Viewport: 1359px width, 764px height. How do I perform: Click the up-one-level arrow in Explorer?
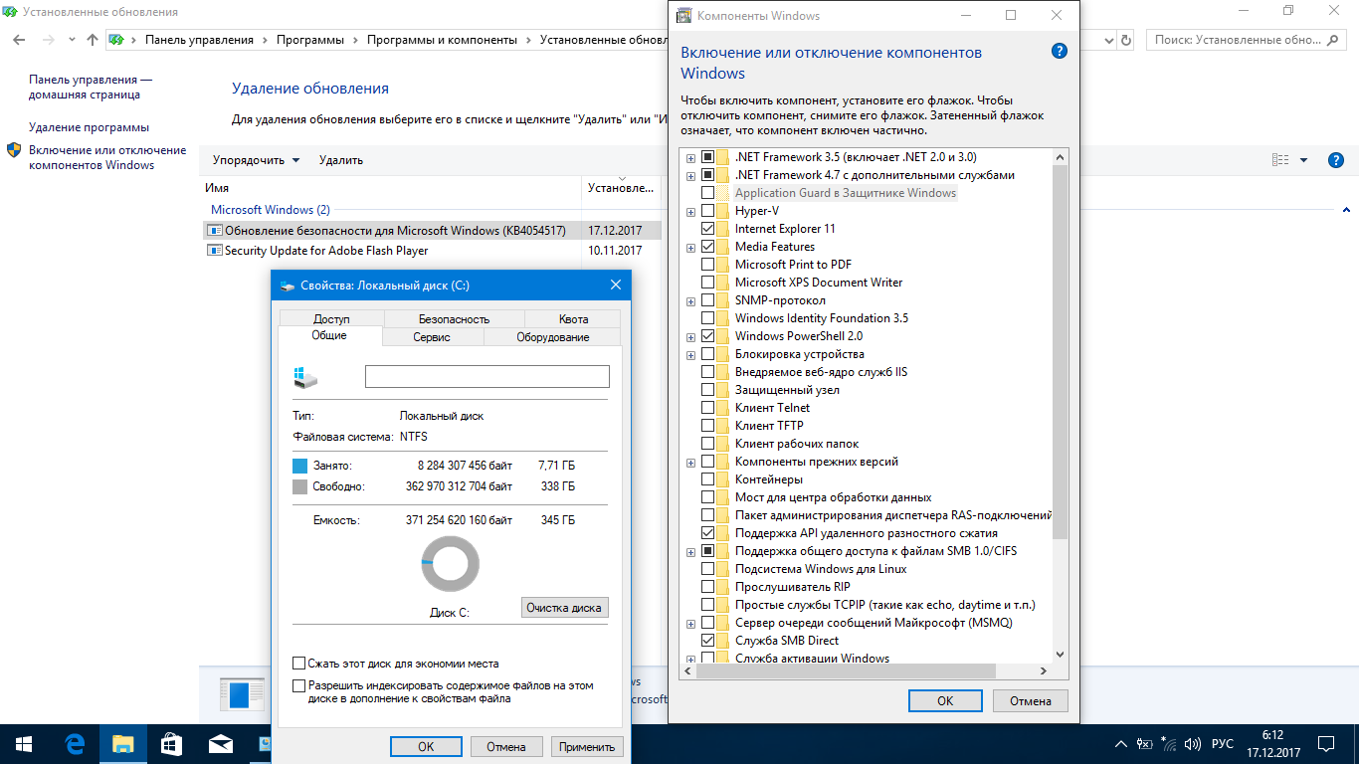(93, 40)
